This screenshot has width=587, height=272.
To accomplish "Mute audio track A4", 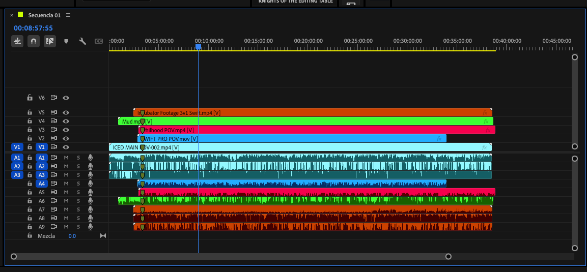I will pos(66,184).
